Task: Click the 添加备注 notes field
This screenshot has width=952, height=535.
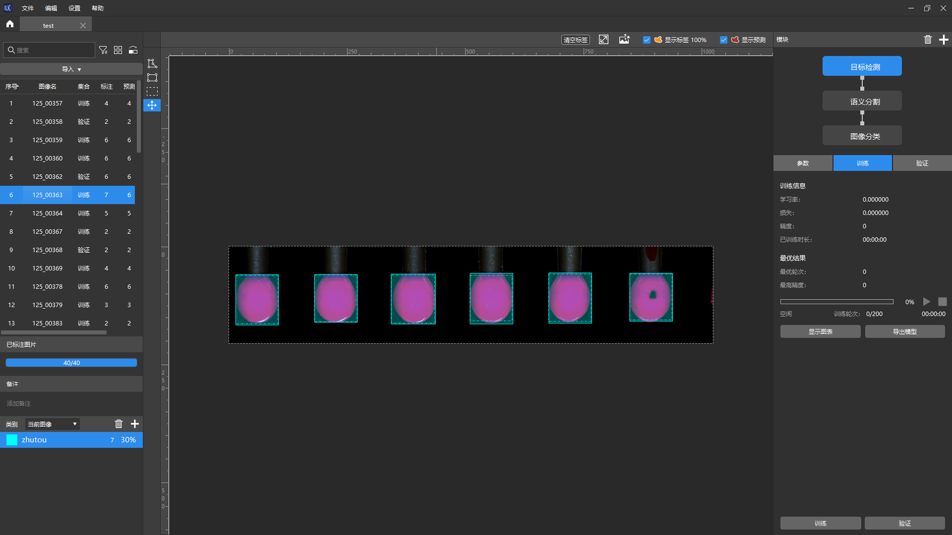Action: (x=71, y=404)
